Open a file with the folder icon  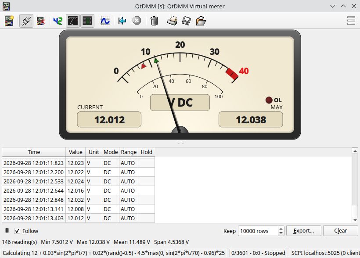(201, 21)
